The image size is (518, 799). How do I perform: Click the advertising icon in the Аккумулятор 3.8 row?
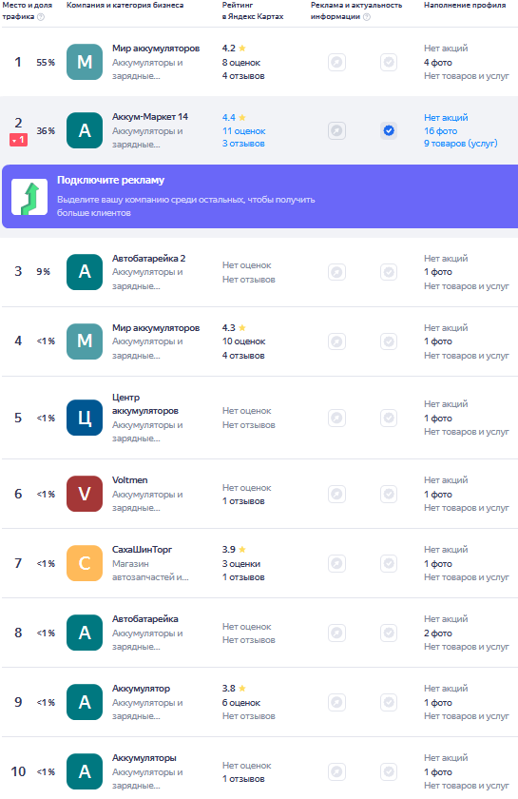336,702
